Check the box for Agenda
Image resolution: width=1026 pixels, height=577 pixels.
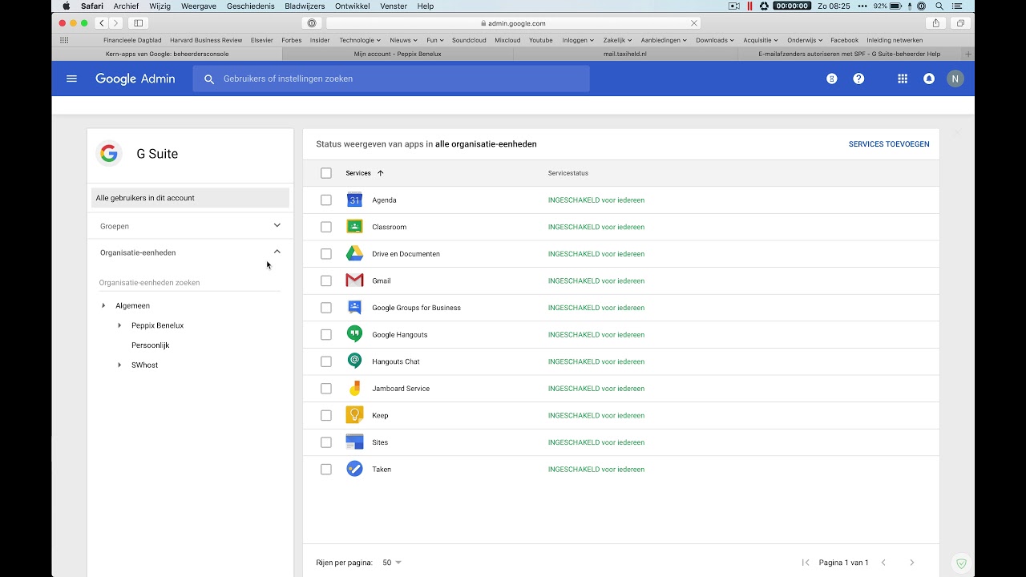325,200
